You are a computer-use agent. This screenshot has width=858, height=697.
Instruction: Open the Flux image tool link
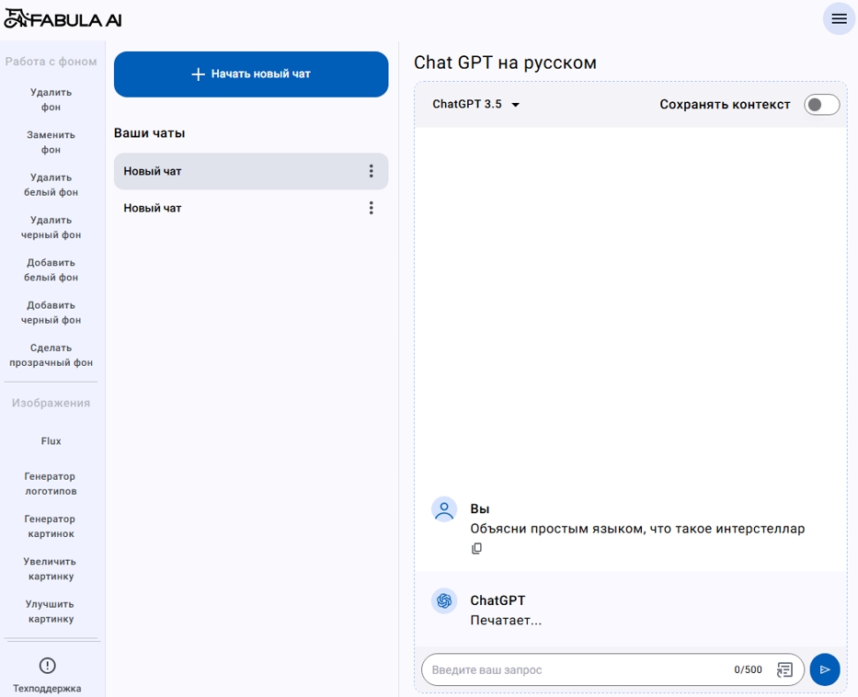(51, 441)
